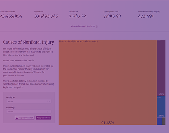Click the Group By dropdown arrow
This screenshot has height=133, width=169.
(49, 112)
